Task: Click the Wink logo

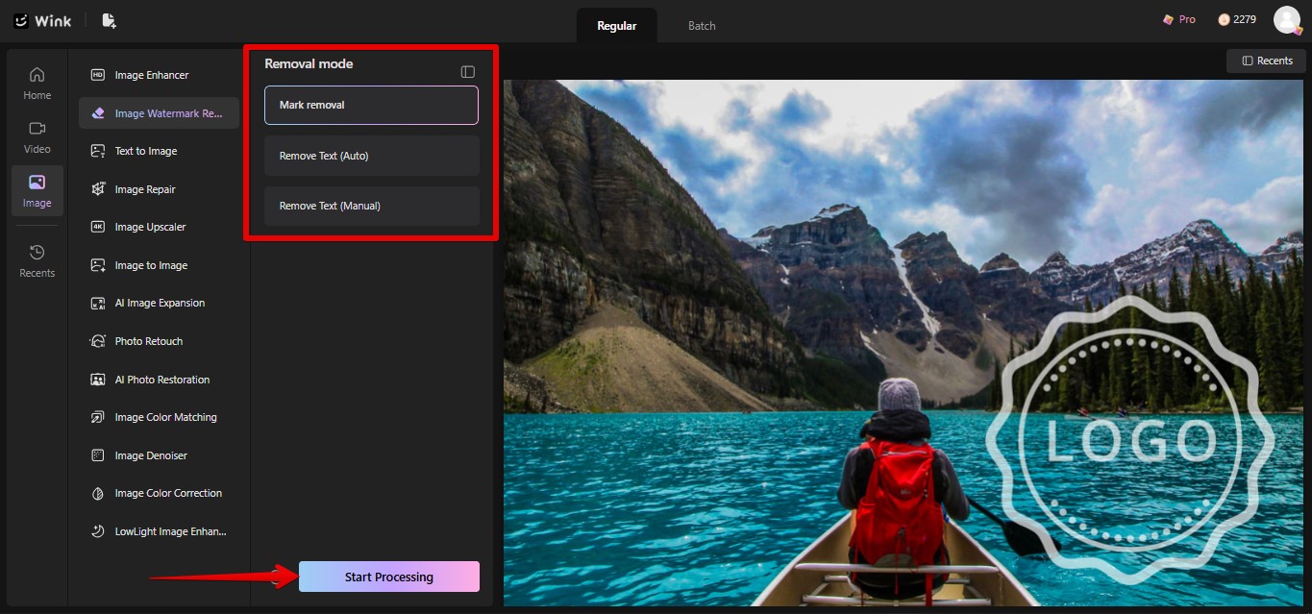Action: click(42, 20)
